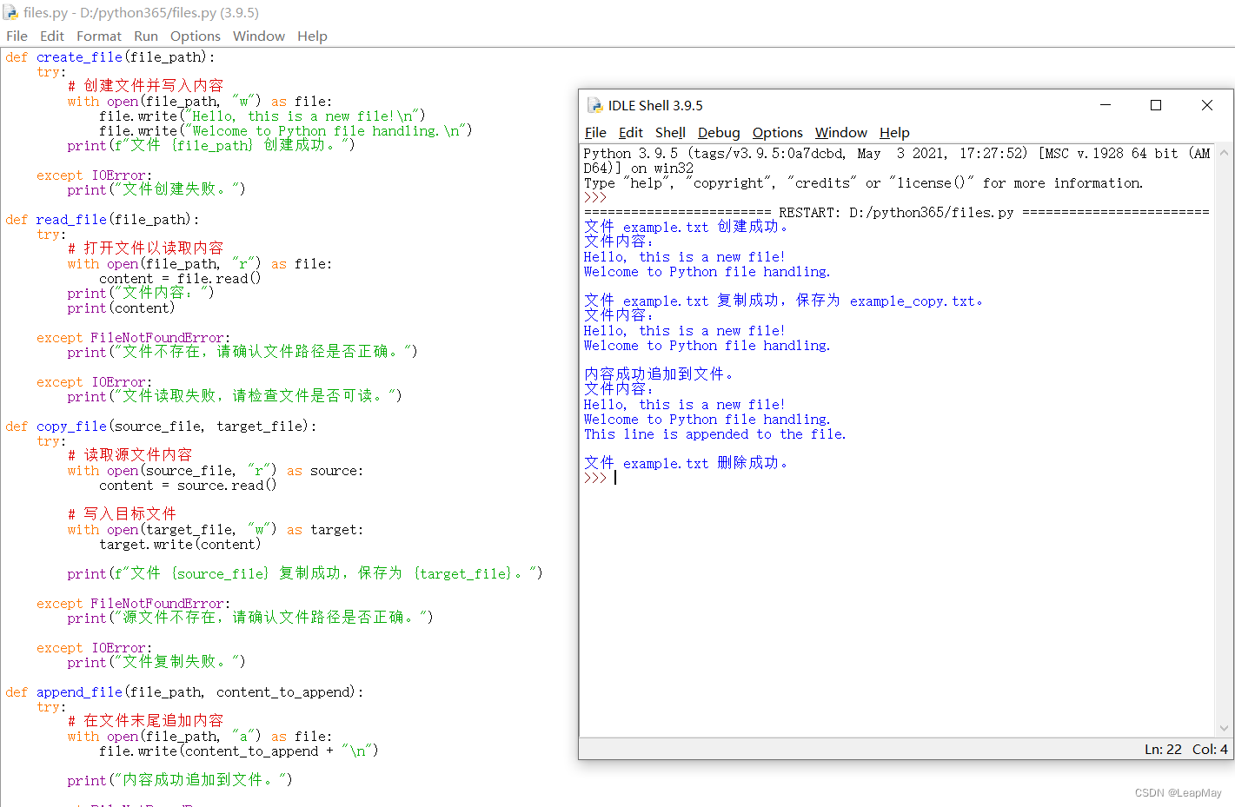Open Window menu in files.py editor

coord(259,36)
